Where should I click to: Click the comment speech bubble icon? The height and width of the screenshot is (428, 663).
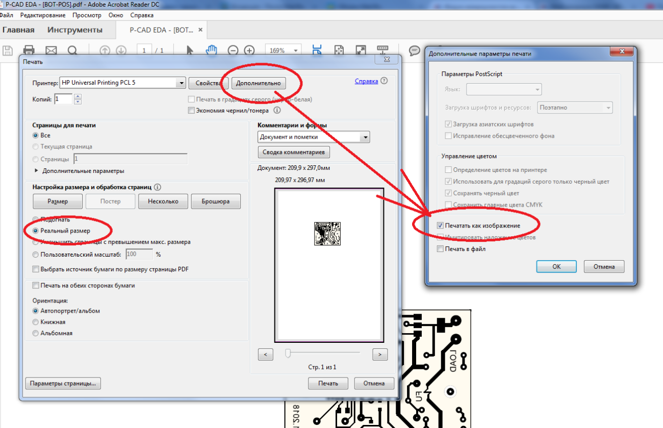coord(415,51)
